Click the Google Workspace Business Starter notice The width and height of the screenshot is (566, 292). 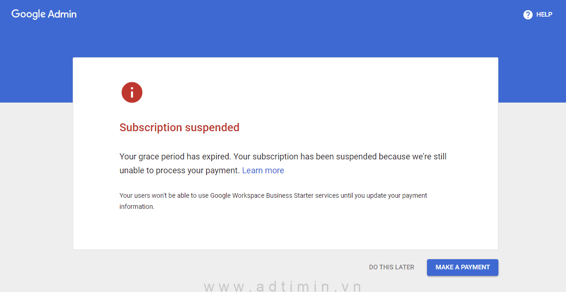tap(273, 196)
